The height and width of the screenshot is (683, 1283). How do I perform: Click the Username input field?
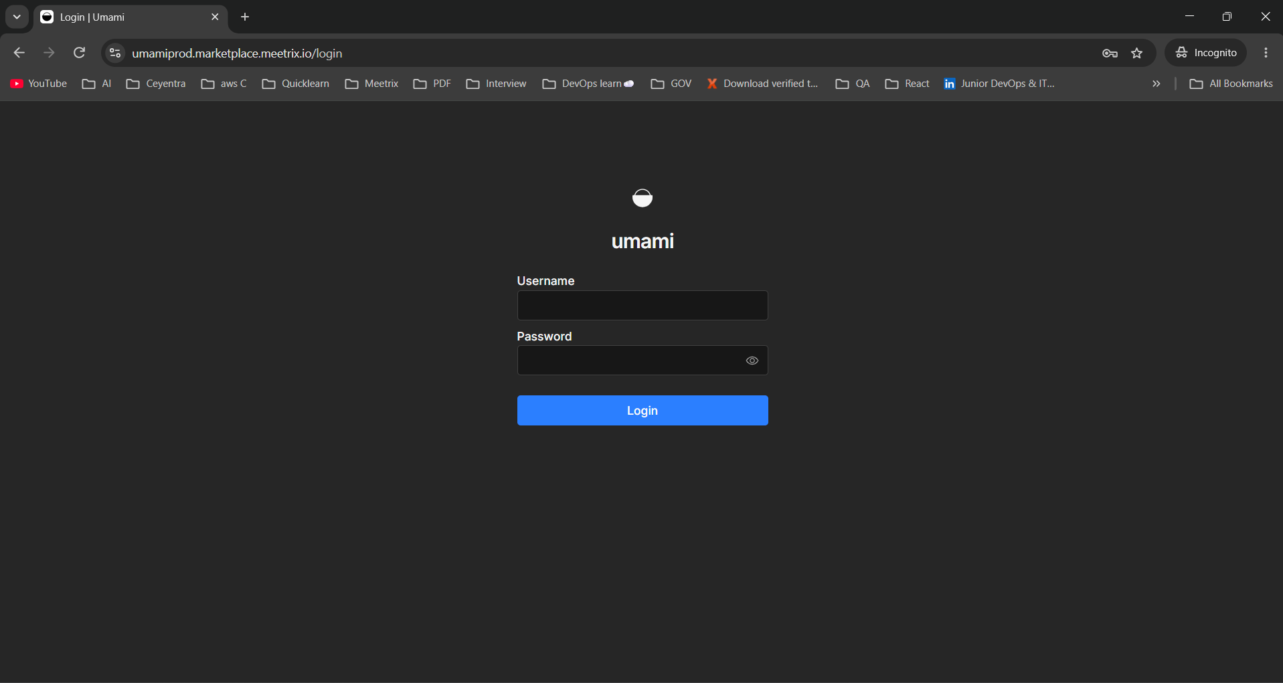[643, 305]
